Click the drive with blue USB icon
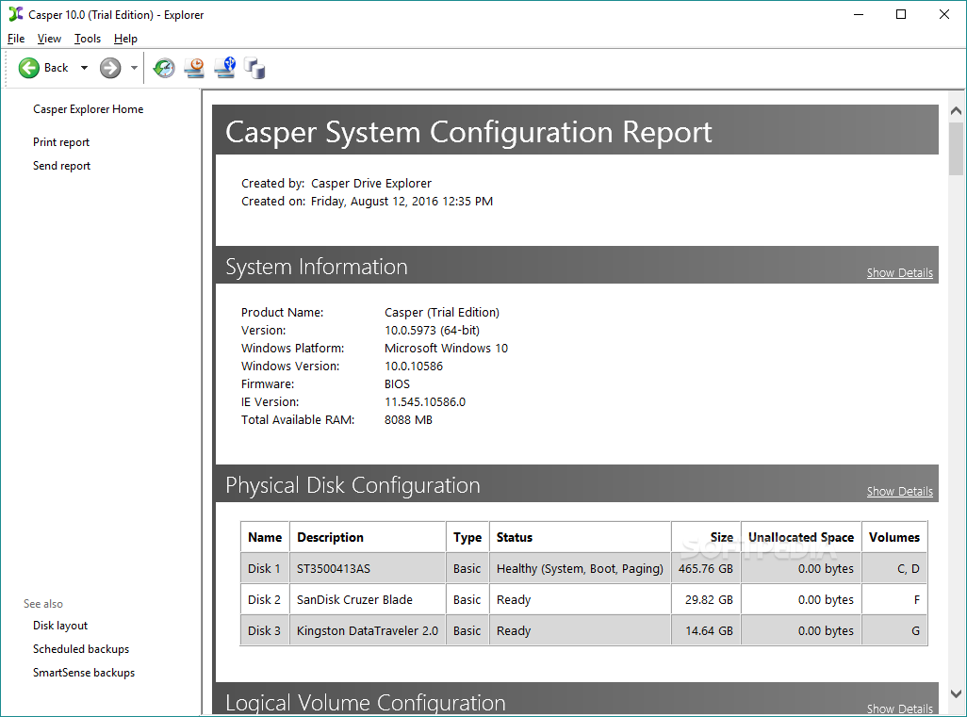This screenshot has height=717, width=967. tap(225, 68)
